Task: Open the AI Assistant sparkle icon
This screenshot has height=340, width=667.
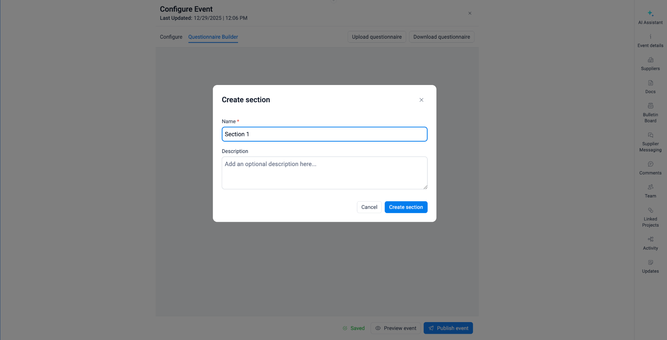Action: (x=650, y=13)
